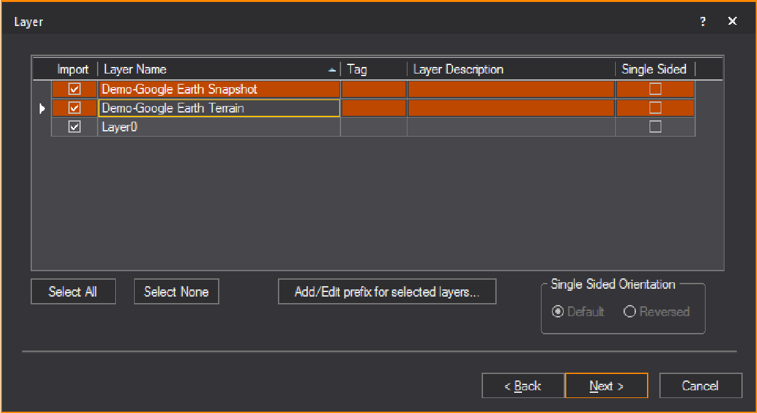This screenshot has width=757, height=413.
Task: Click the Next button
Action: [606, 385]
